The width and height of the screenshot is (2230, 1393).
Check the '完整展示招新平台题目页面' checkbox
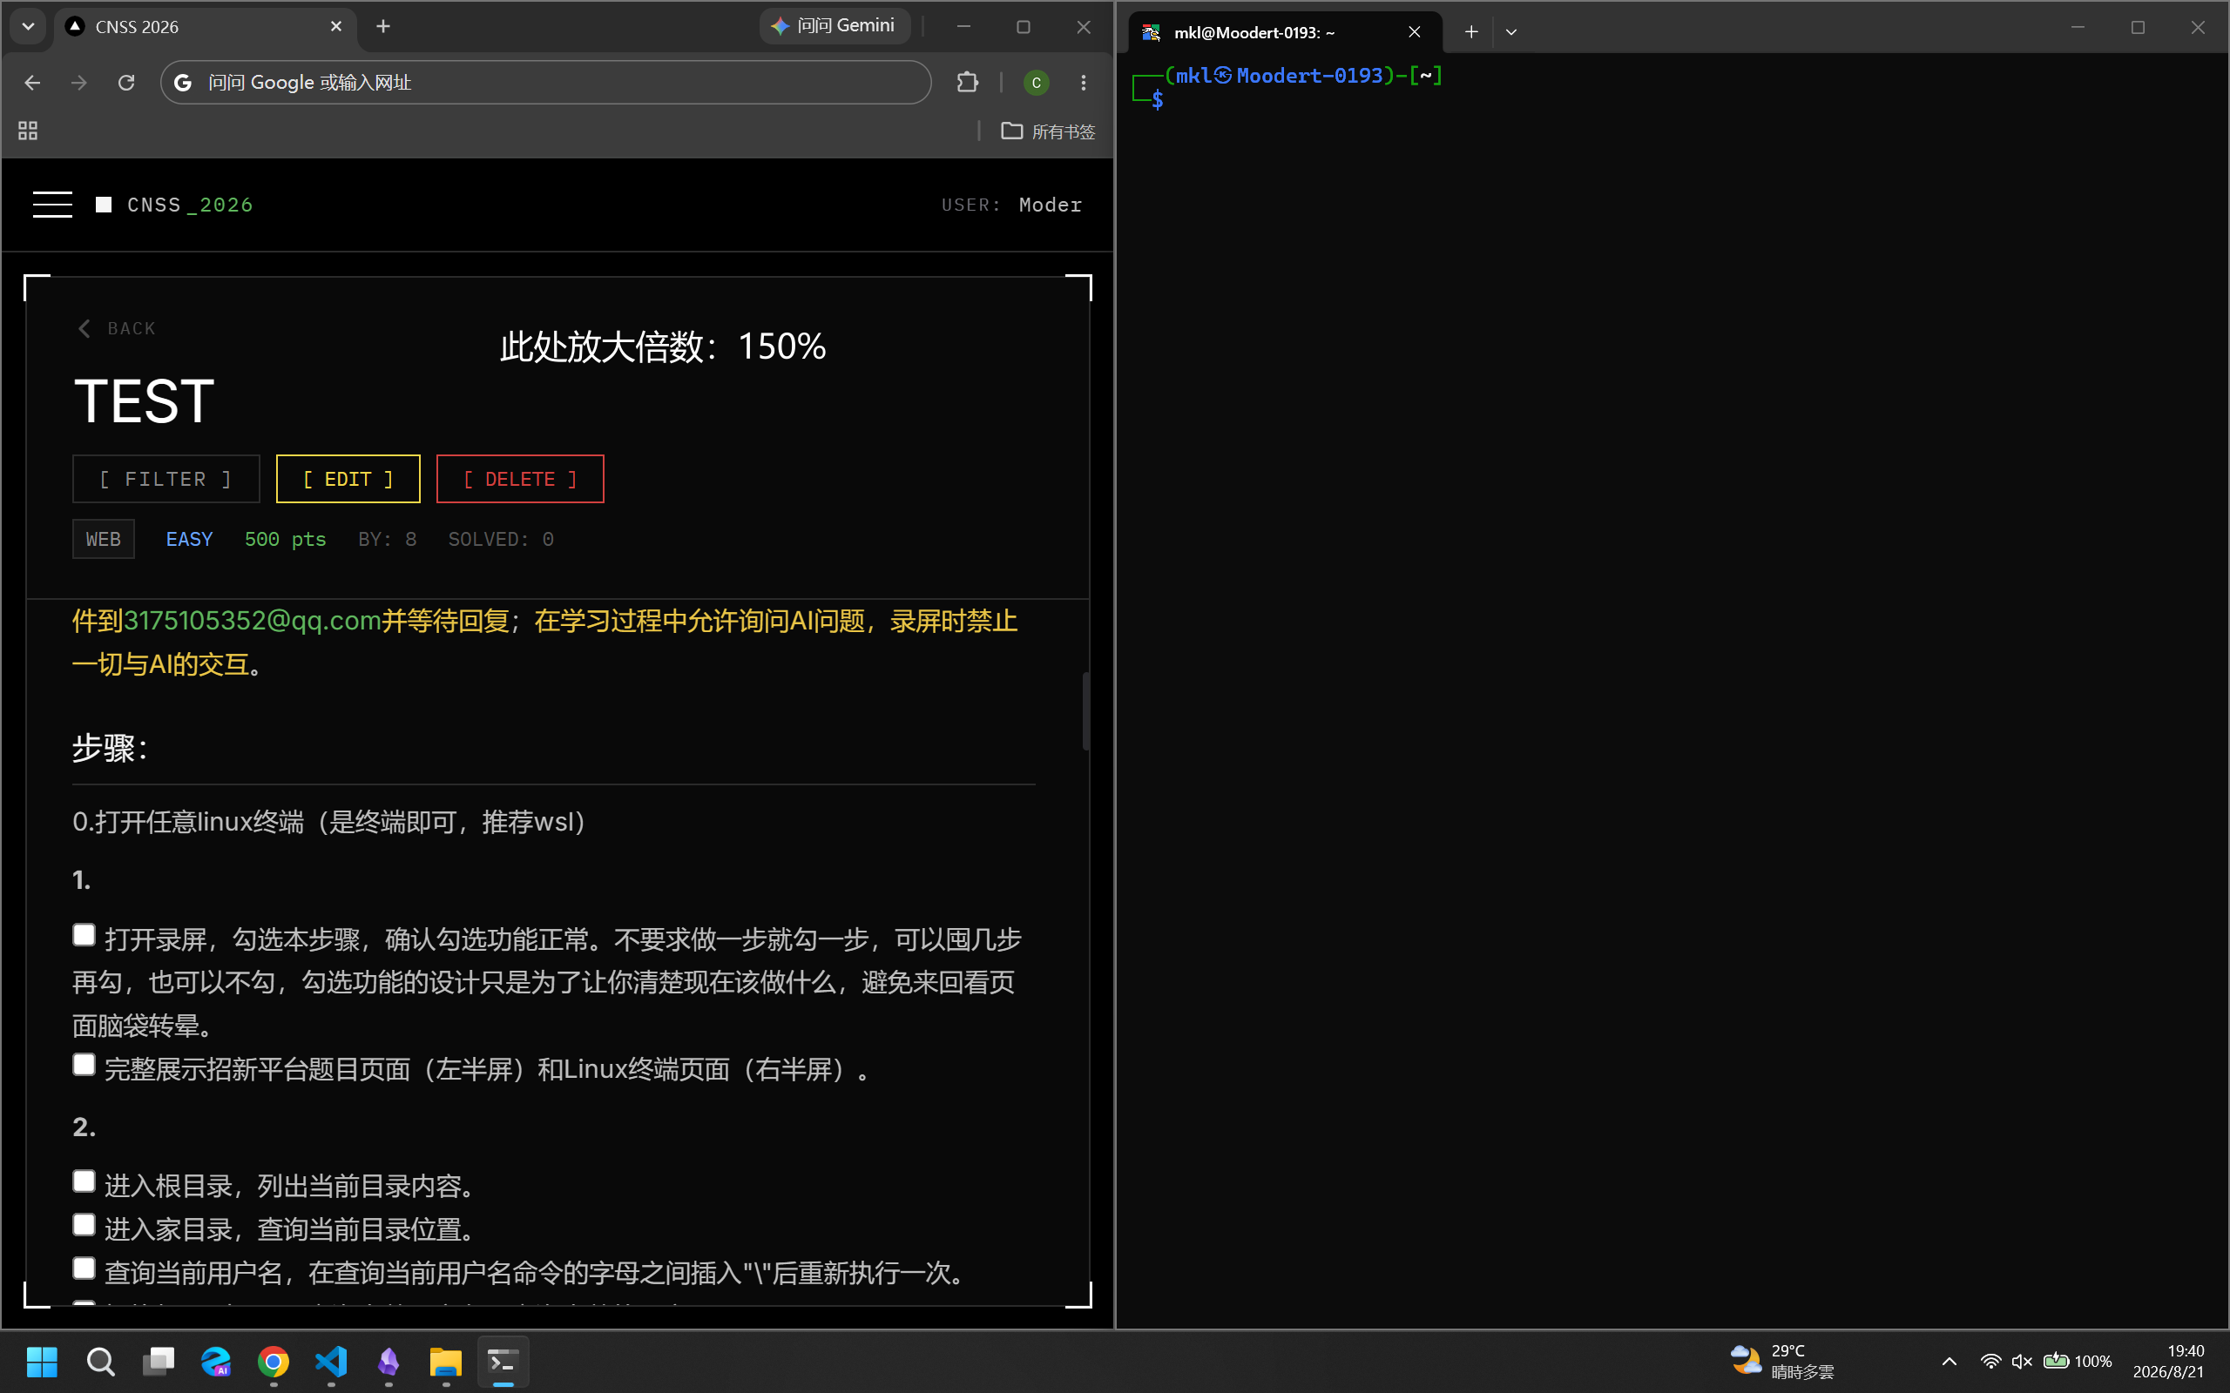(84, 1065)
